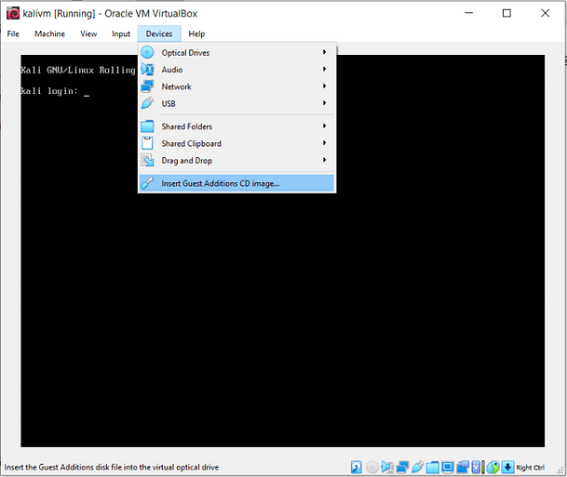
Task: Expand the USB submenu arrow
Action: pyautogui.click(x=324, y=103)
